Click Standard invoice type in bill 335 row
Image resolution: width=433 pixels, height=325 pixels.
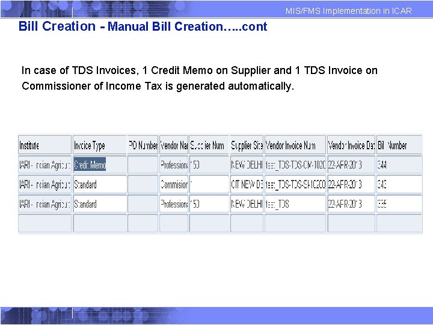coord(100,204)
